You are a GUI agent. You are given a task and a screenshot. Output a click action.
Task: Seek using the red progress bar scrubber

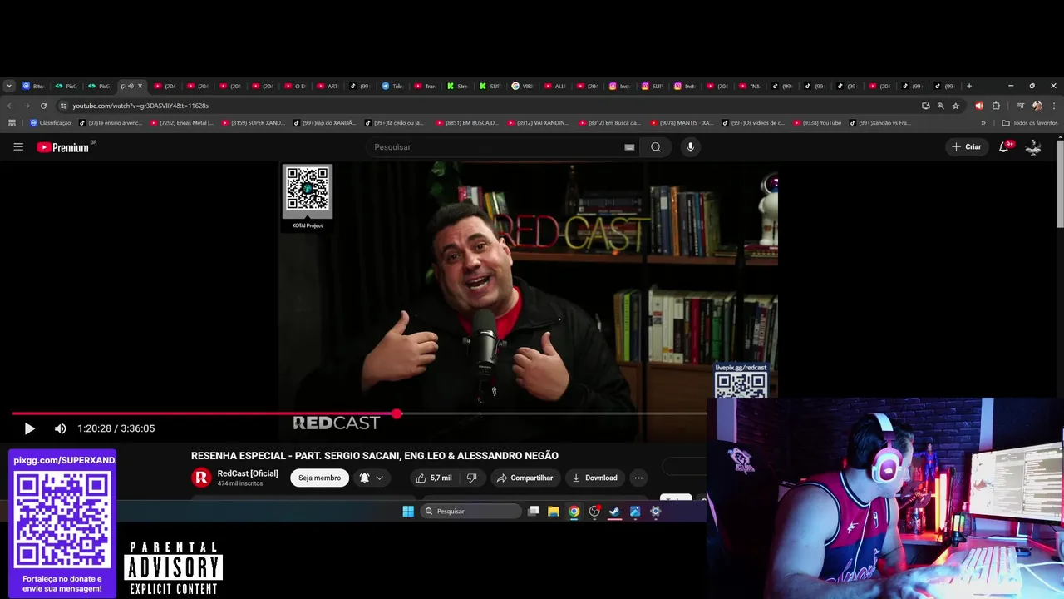click(x=397, y=413)
